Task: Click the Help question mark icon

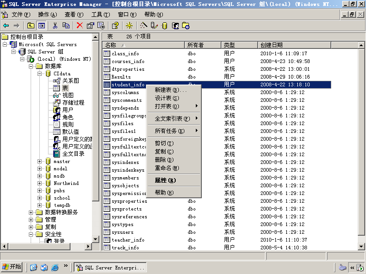Action: click(x=115, y=26)
